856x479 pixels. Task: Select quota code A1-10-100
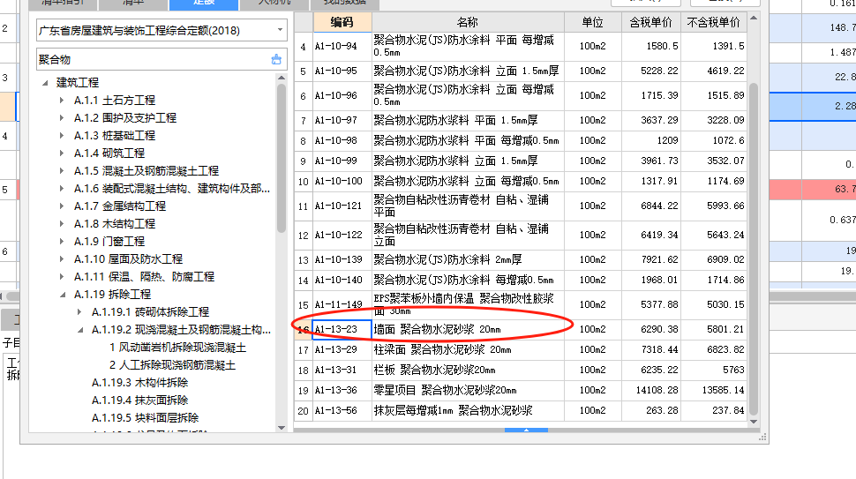coord(339,181)
